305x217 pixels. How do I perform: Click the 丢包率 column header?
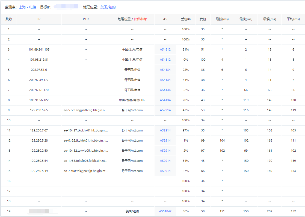(186, 19)
